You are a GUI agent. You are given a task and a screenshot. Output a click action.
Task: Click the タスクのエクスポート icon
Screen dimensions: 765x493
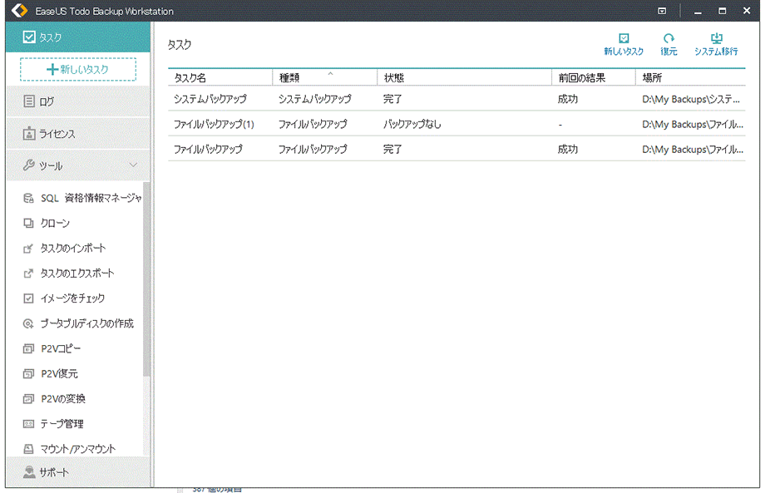[28, 273]
